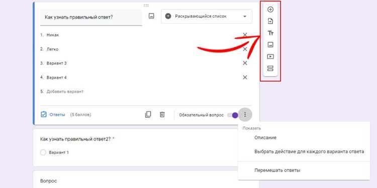Remove option 'Вариант 4'

tap(245, 77)
